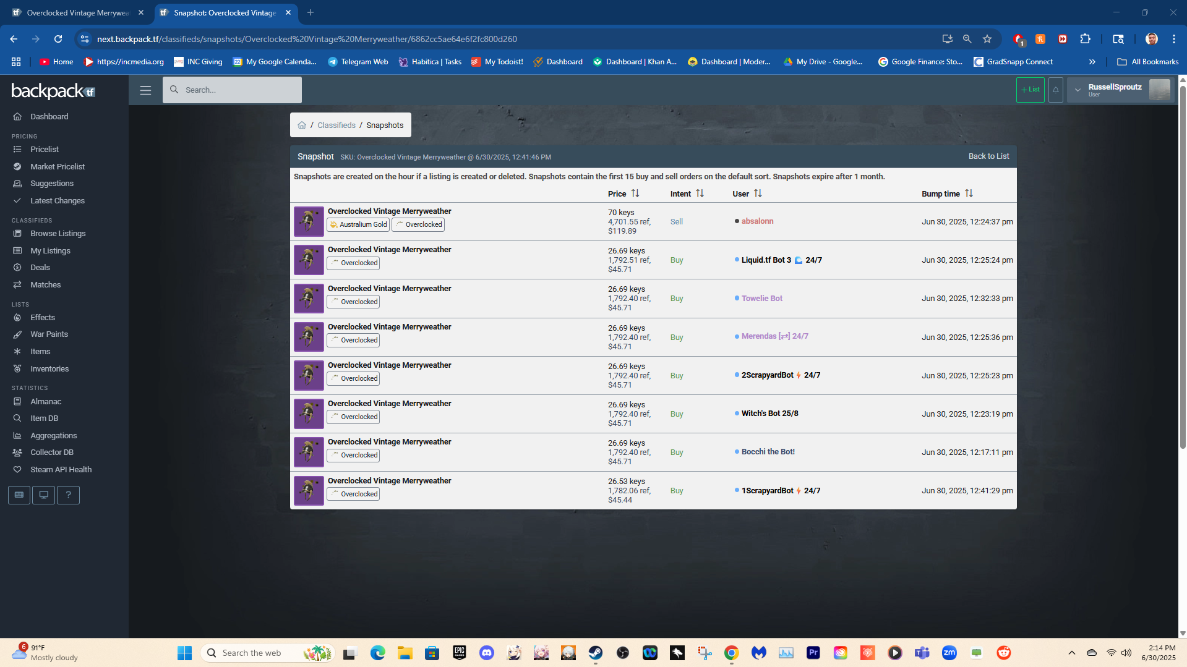Screen dimensions: 1187x667
Task: Open All Bookmarks folder
Action: click(x=1148, y=62)
